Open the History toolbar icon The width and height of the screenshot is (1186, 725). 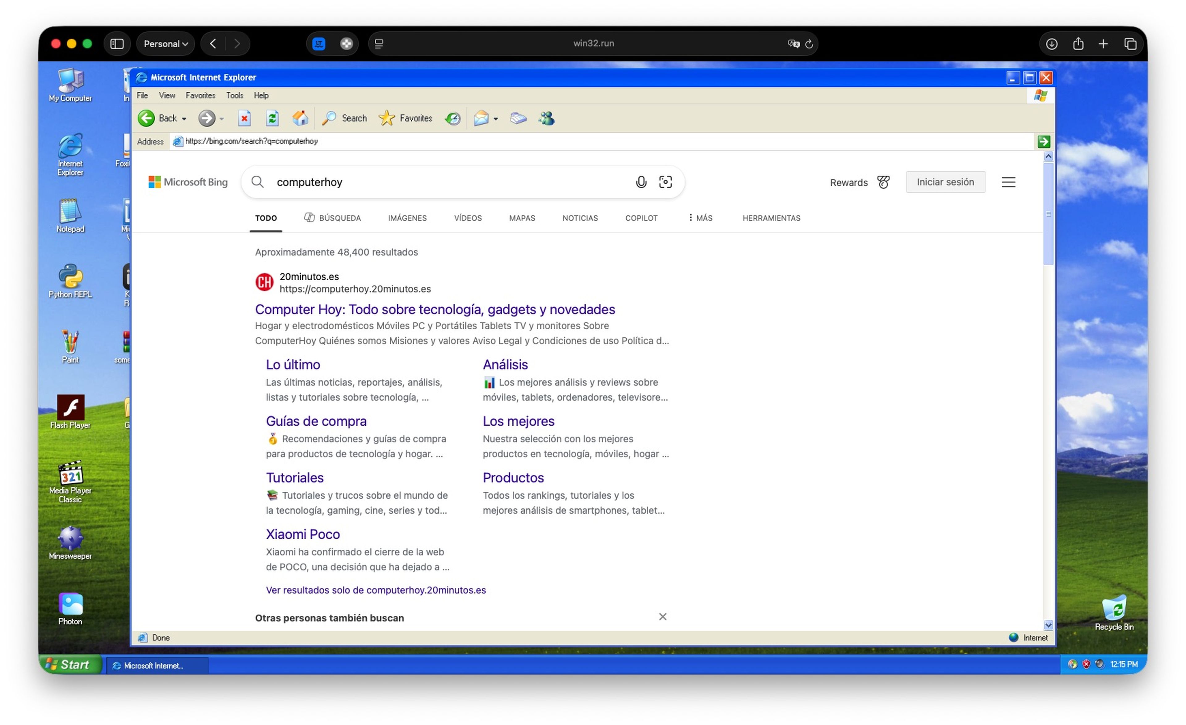pos(452,118)
